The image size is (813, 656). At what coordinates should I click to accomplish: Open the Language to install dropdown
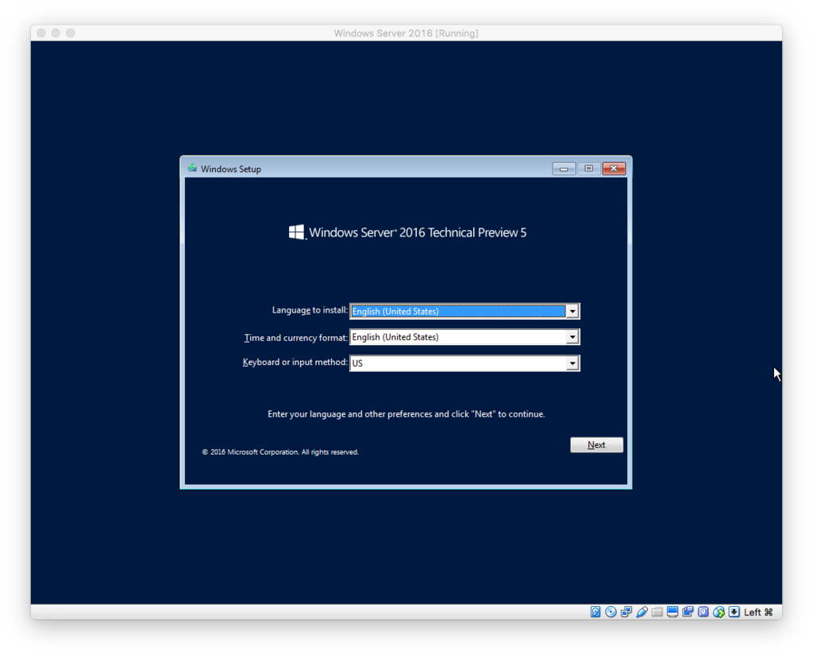coord(464,311)
